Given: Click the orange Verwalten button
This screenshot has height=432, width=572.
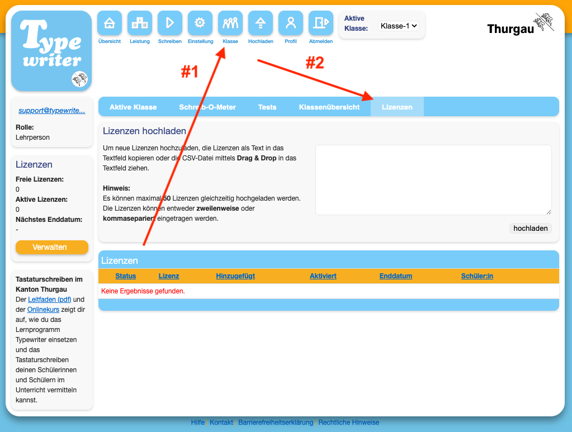Looking at the screenshot, I should (52, 247).
